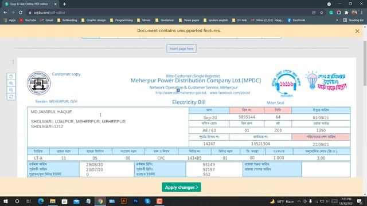Show hidden system tray icons
The image size is (367, 206).
pyautogui.click(x=299, y=201)
